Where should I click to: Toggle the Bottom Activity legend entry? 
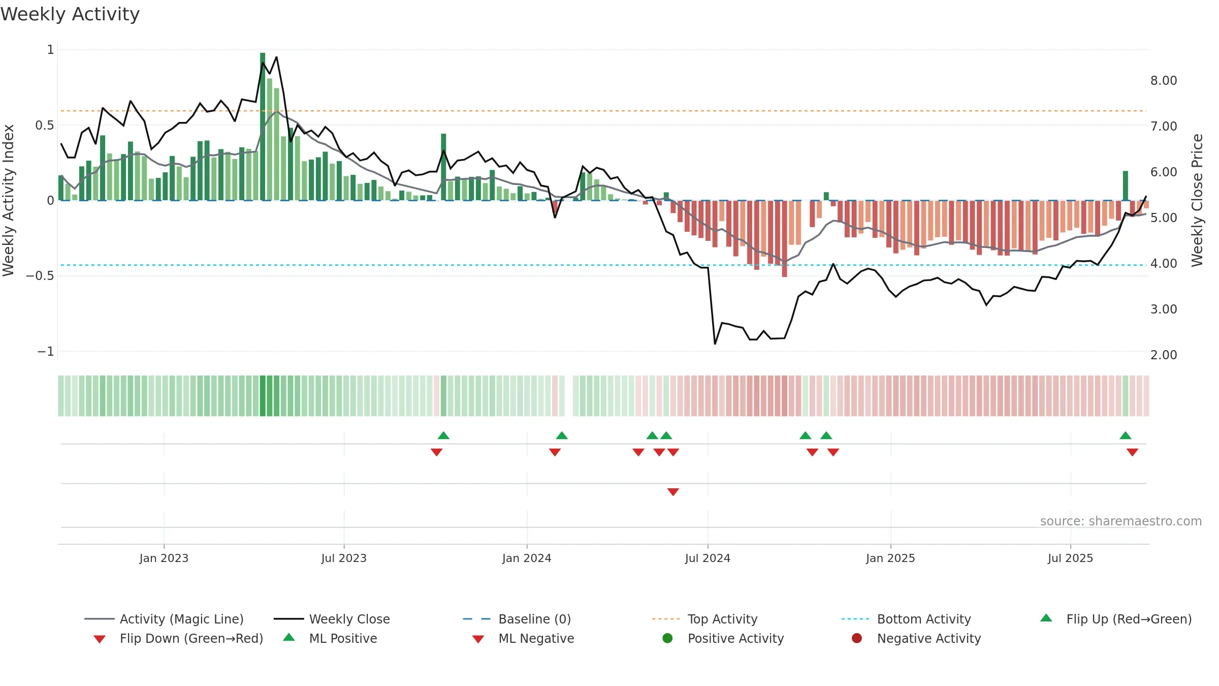[906, 619]
